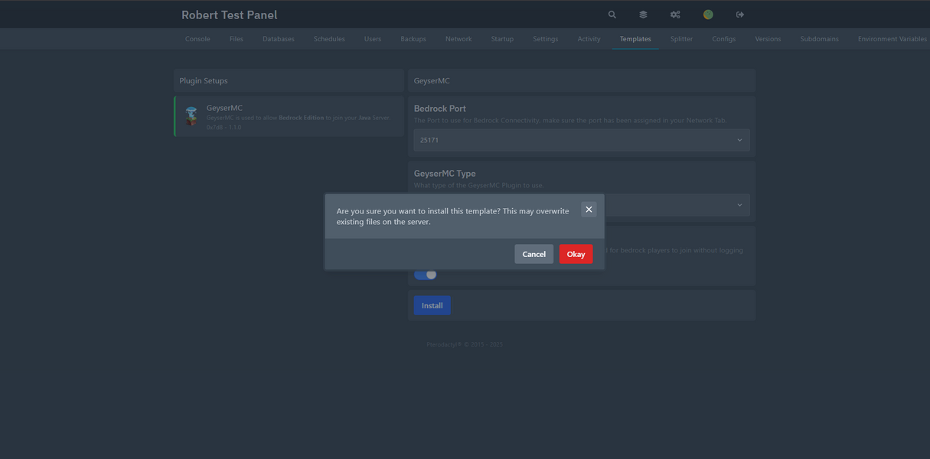
Task: Toggle the switch below the dialog
Action: (425, 273)
